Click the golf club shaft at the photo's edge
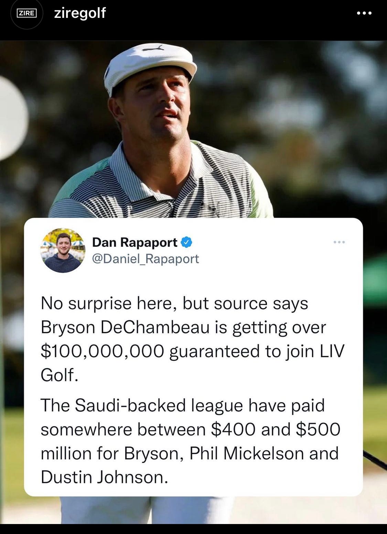Viewport: 387px width, 534px height. (375, 460)
